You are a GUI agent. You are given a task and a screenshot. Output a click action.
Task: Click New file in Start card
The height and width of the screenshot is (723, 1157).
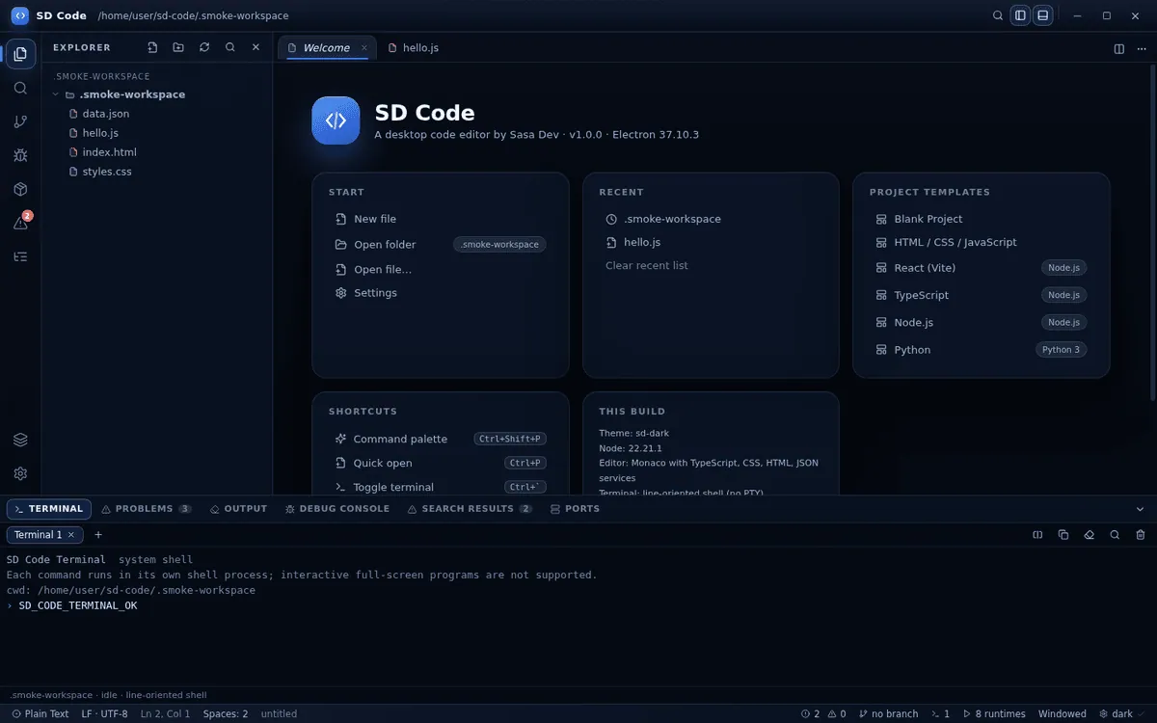coord(441,219)
